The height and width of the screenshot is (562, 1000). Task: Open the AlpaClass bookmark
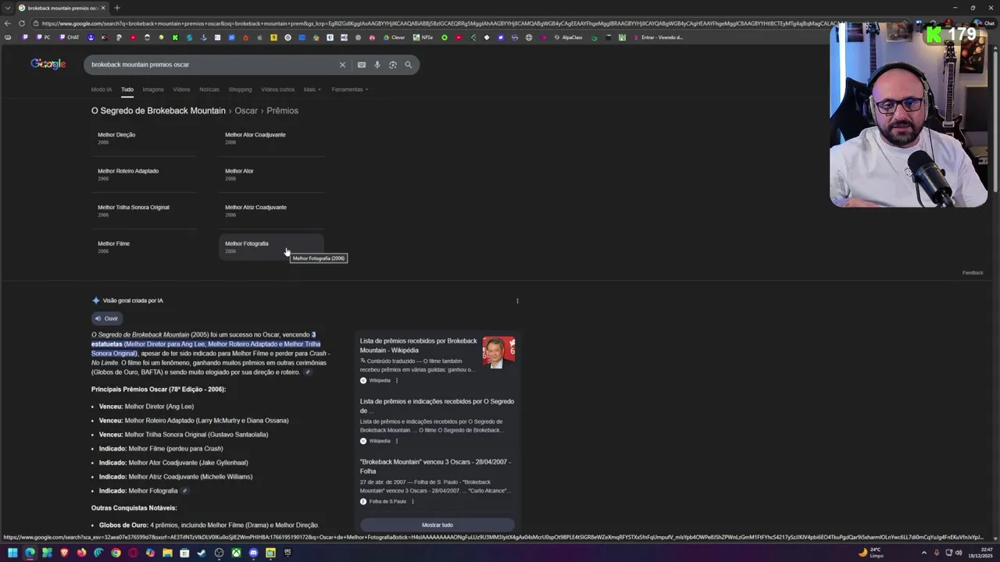click(568, 37)
